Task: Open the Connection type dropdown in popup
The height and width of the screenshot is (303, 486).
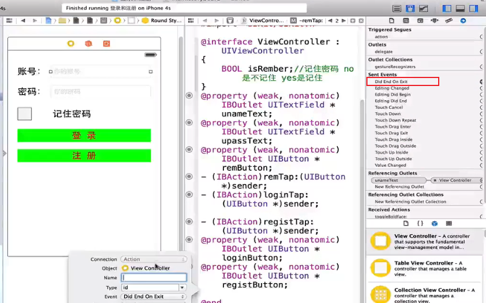Action: pos(154,259)
